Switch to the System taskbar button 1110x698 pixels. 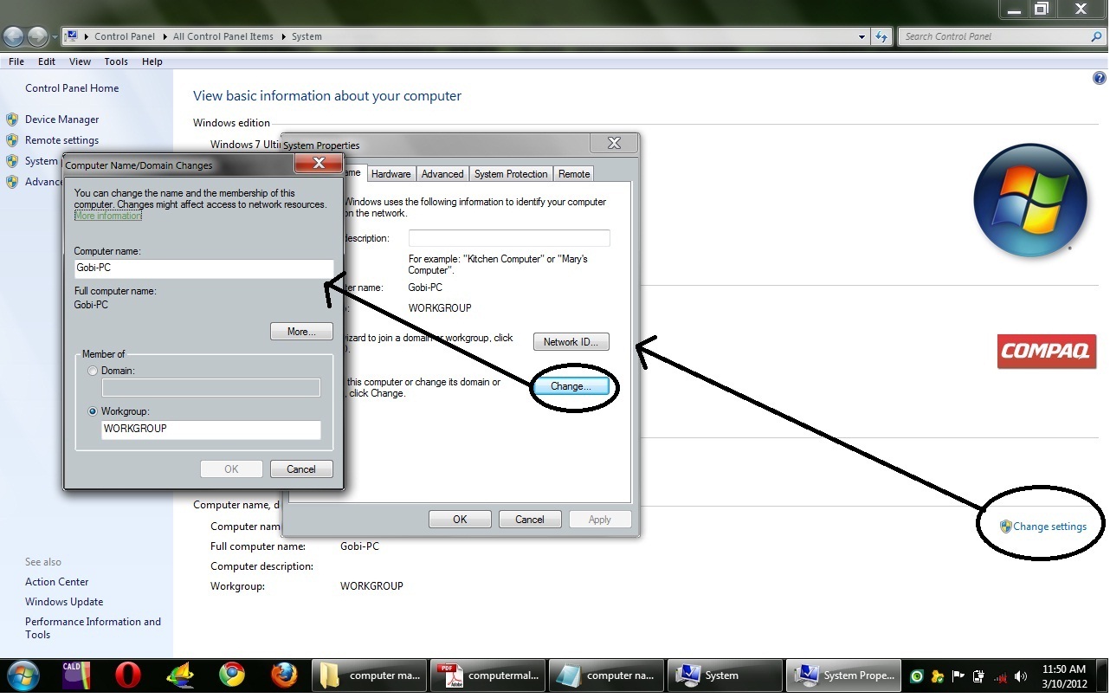tap(725, 675)
